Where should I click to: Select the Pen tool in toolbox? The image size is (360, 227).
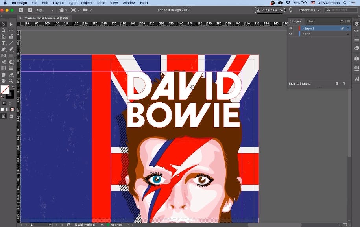tap(4, 50)
